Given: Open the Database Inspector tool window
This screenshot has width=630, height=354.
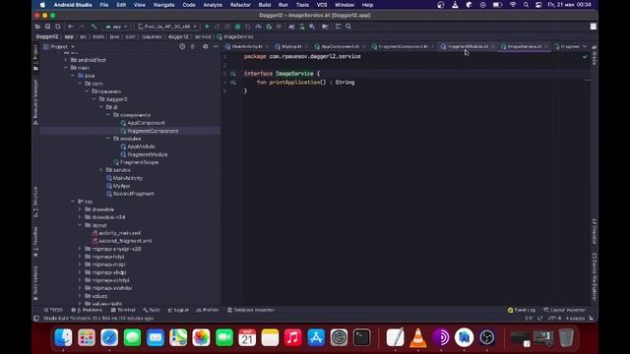Looking at the screenshot, I should tap(251, 311).
